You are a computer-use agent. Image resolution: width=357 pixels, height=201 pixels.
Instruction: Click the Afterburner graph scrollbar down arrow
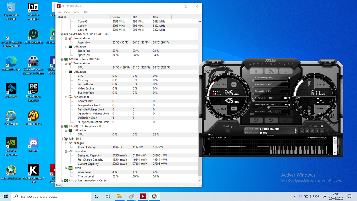pos(335,153)
